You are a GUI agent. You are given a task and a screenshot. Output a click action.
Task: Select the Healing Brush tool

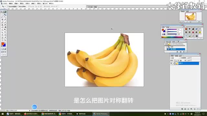pos(2,22)
